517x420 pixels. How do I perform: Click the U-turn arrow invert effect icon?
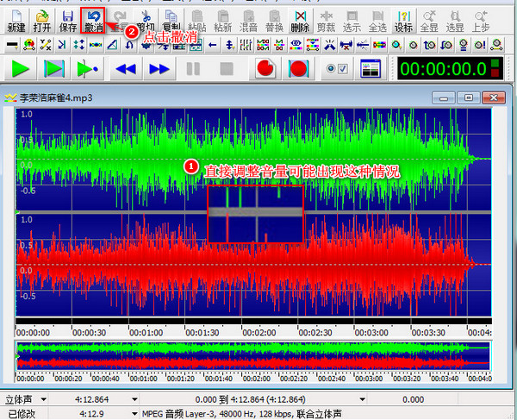[129, 45]
